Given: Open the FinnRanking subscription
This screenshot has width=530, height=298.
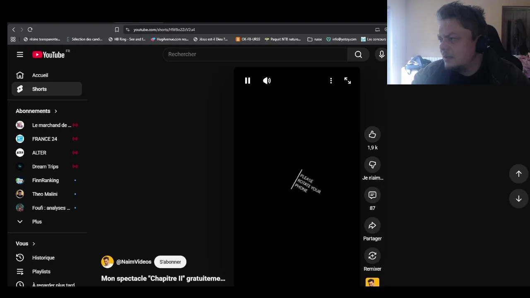Looking at the screenshot, I should (x=47, y=180).
